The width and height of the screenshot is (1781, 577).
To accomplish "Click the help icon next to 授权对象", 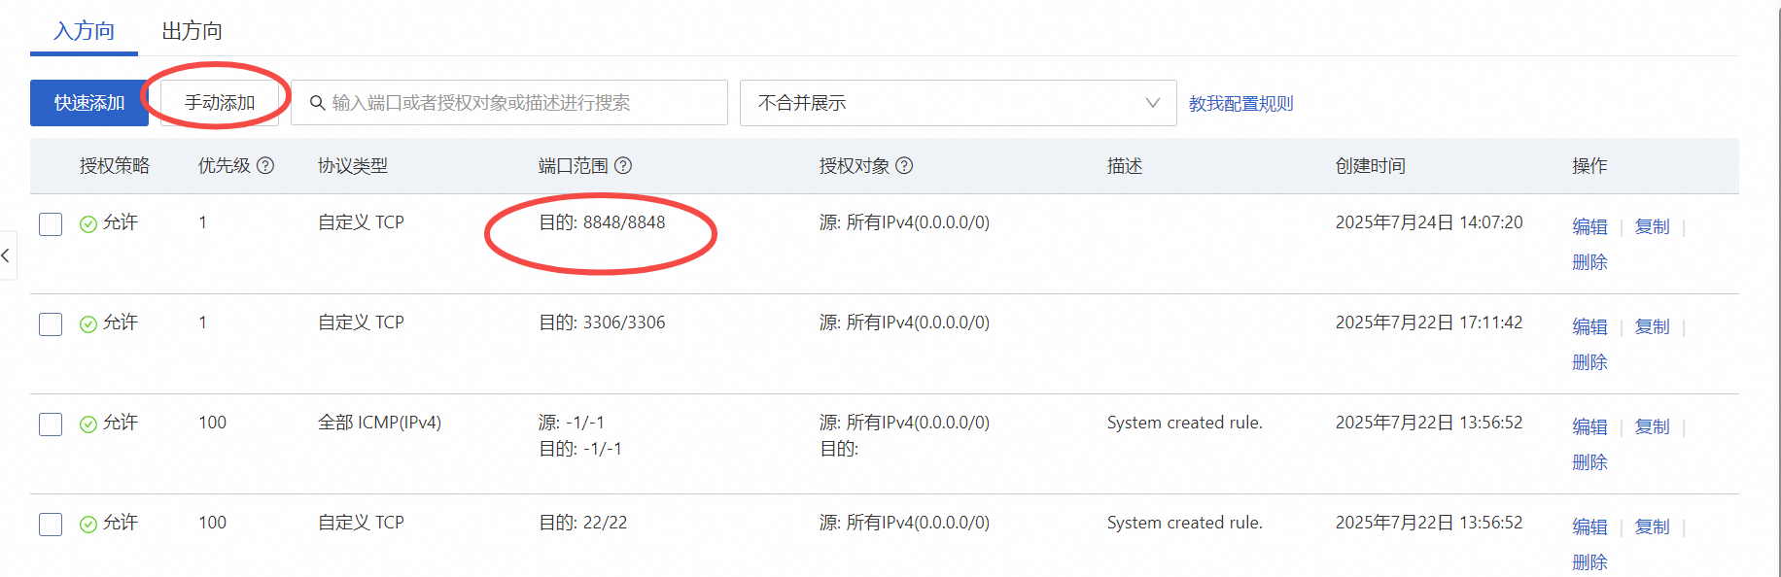I will pos(904,166).
